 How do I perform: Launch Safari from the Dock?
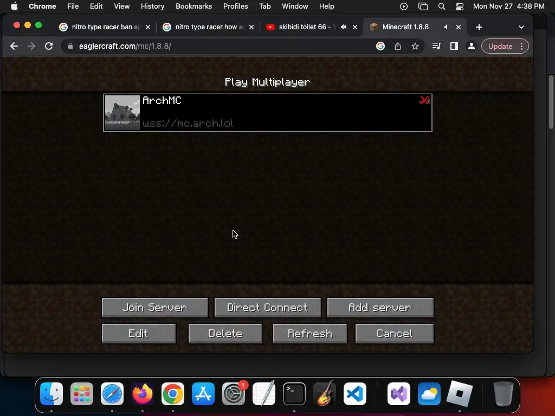pyautogui.click(x=112, y=394)
